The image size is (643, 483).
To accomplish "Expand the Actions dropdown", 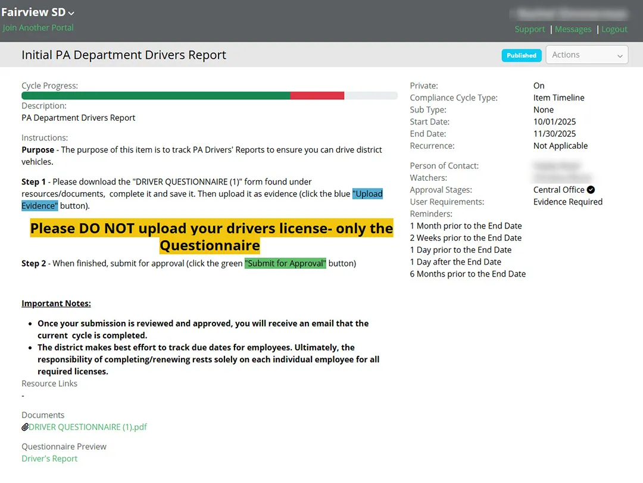I will (587, 55).
